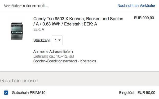Click the Lieferung ca.: 10.–12. Jul estimate
This screenshot has height=99, width=159.
coord(54,56)
